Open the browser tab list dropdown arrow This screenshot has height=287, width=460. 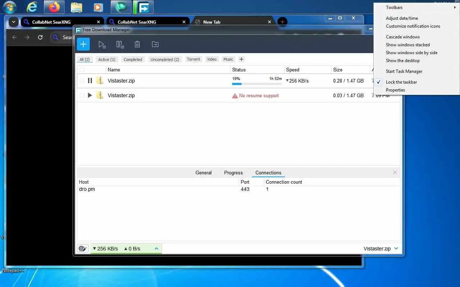pyautogui.click(x=13, y=22)
